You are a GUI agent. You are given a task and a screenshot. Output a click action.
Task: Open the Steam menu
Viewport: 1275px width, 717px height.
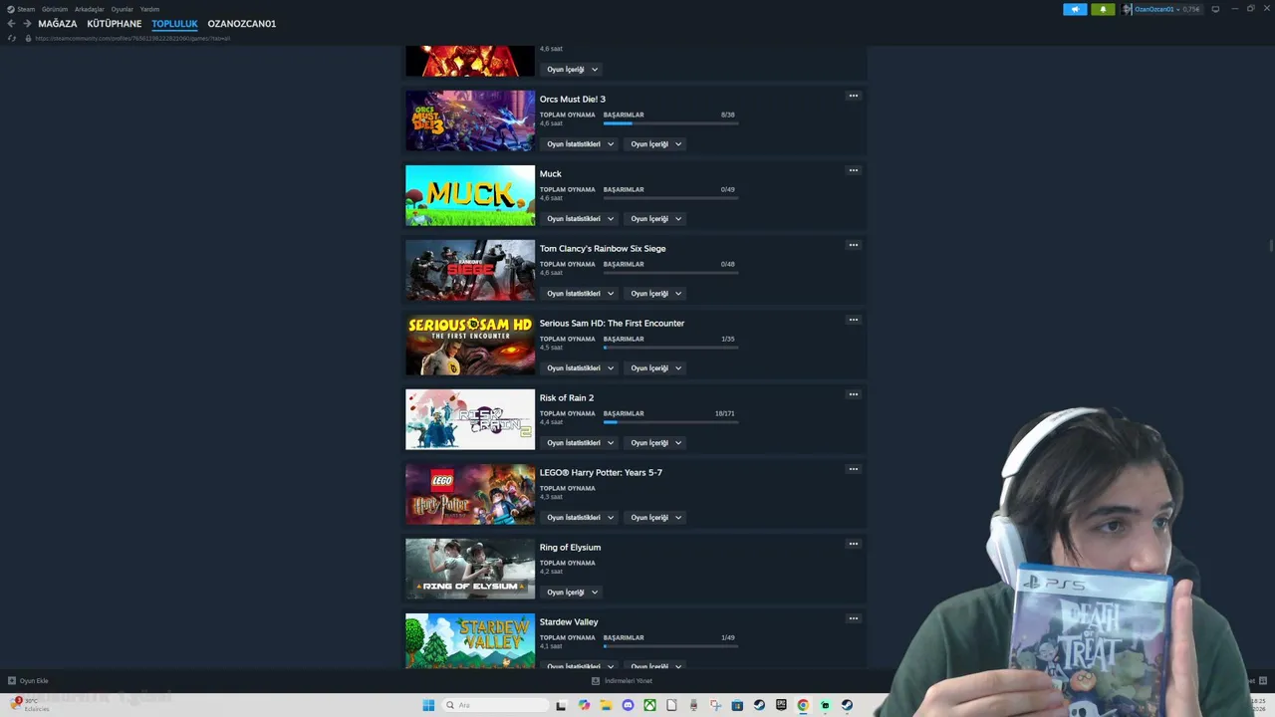26,9
